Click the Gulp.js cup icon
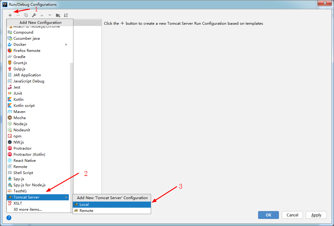The height and width of the screenshot is (226, 334). 10,69
